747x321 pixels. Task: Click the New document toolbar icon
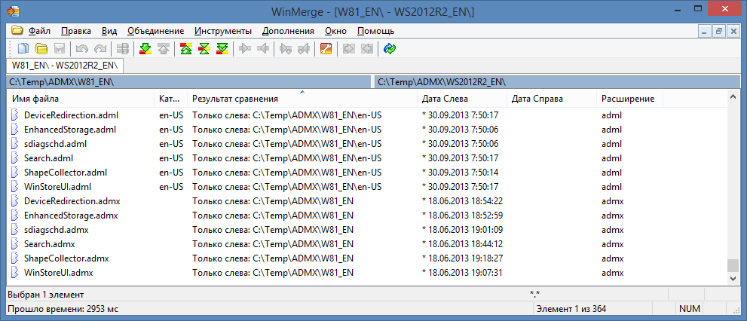[x=23, y=48]
